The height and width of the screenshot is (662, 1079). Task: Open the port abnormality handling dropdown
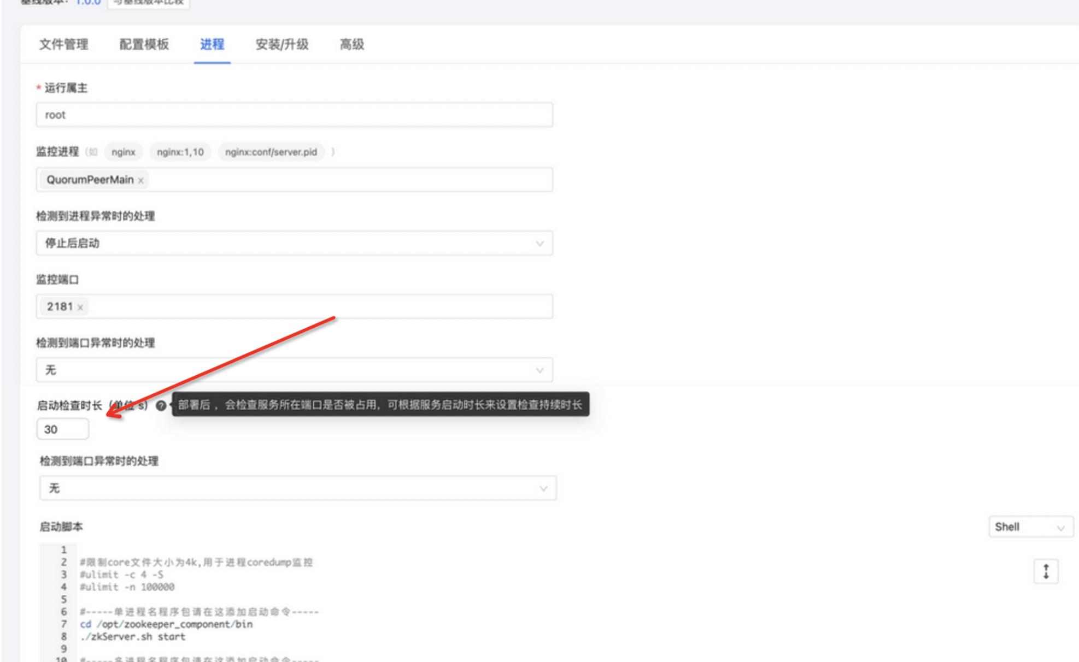pos(539,370)
